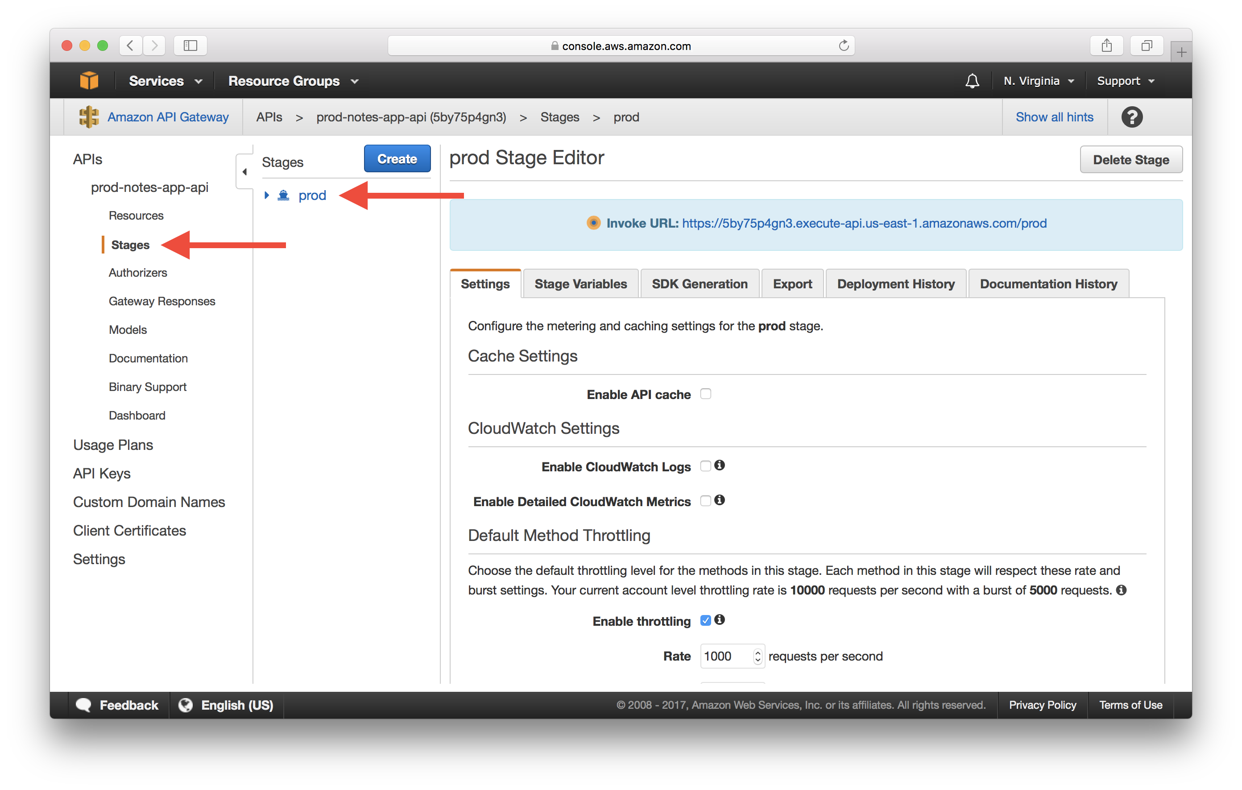The height and width of the screenshot is (790, 1242).
Task: Click the AWS orange cube home icon
Action: (x=89, y=81)
